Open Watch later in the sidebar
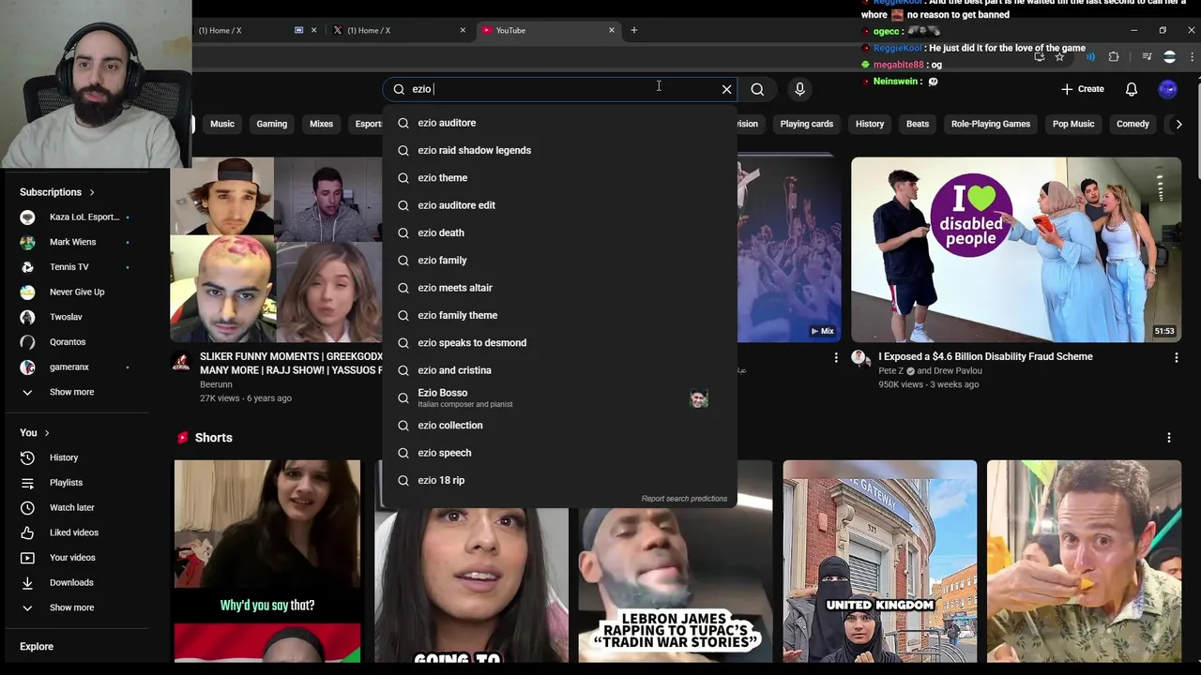This screenshot has height=675, width=1201. (78, 507)
